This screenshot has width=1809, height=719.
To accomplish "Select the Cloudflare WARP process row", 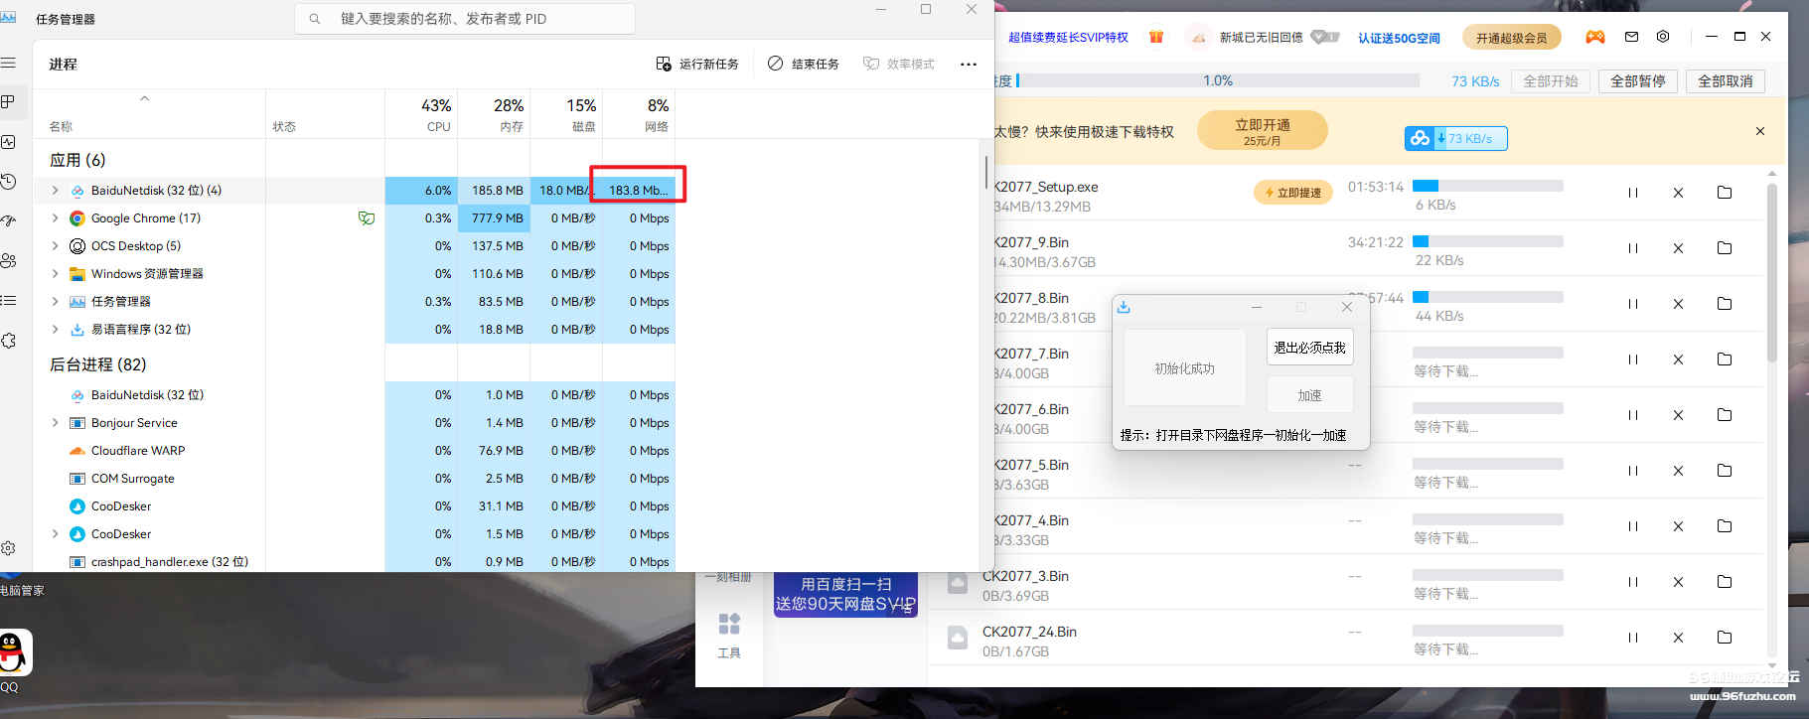I will (355, 451).
